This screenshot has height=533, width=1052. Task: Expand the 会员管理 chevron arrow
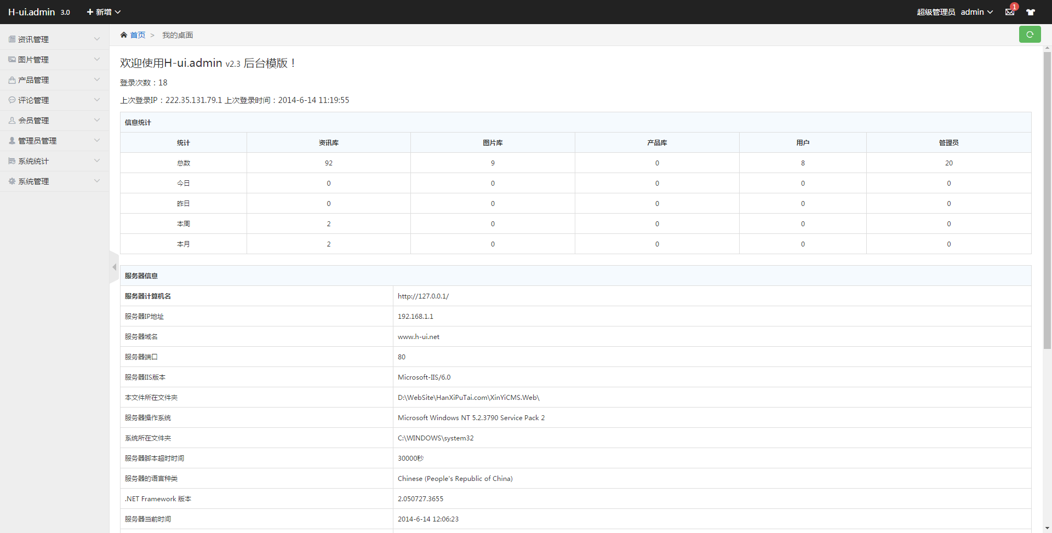[97, 121]
